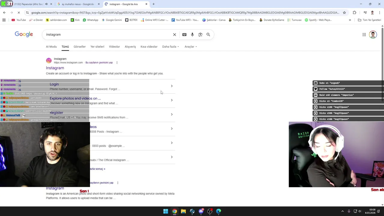This screenshot has height=216, width=384.
Task: Open Discord from the taskbar
Action: point(201,211)
